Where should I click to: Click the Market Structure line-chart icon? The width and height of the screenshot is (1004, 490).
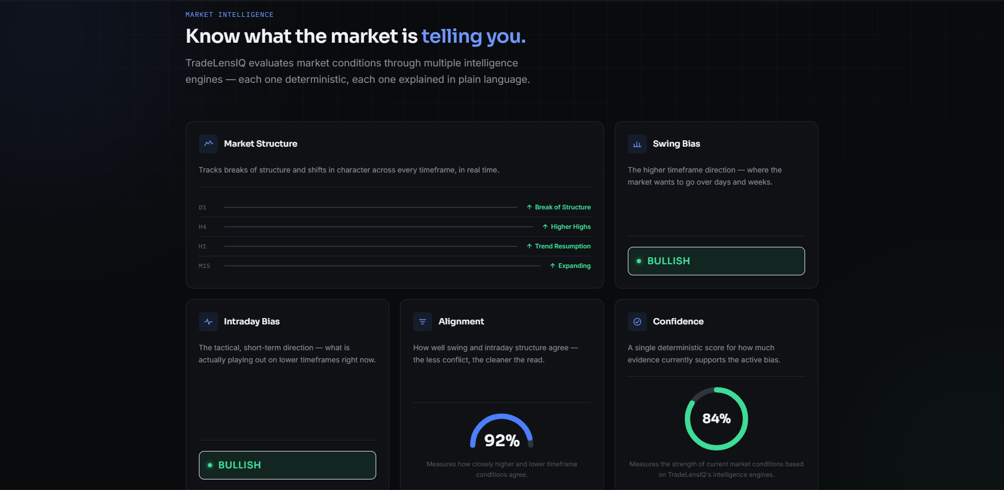(208, 144)
